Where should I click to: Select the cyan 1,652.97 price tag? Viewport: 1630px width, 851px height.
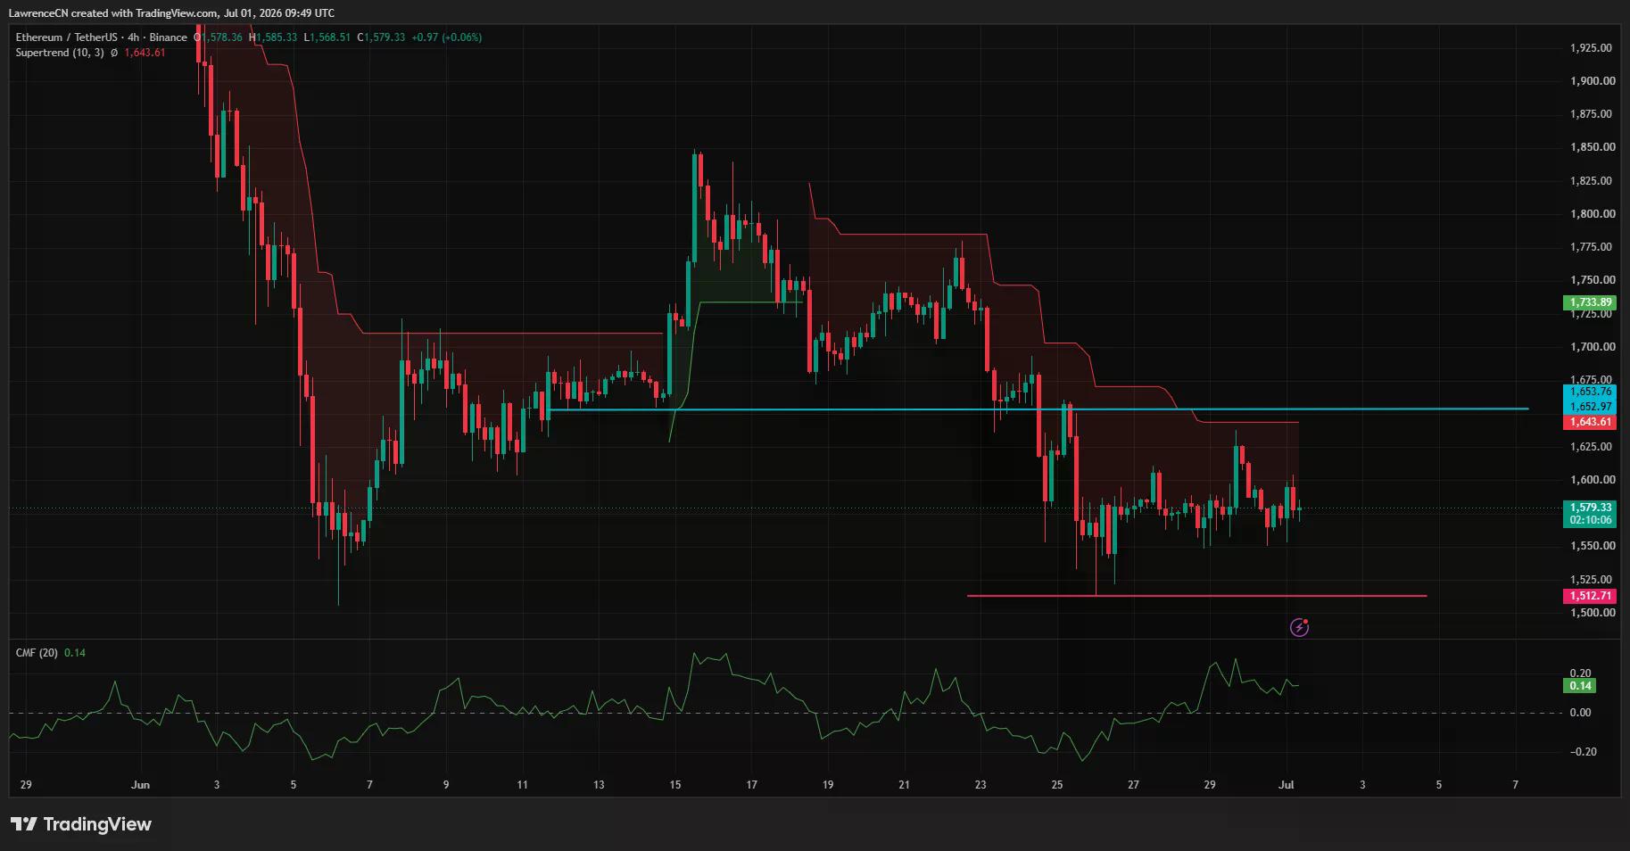coord(1591,407)
